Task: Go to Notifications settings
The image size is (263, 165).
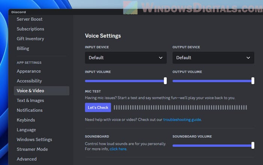Action: point(30,110)
